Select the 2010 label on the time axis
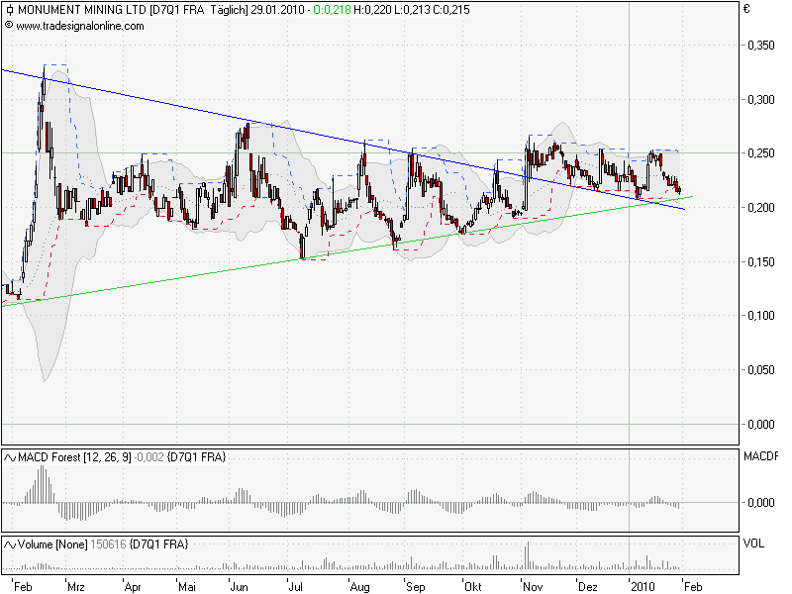 pos(641,585)
